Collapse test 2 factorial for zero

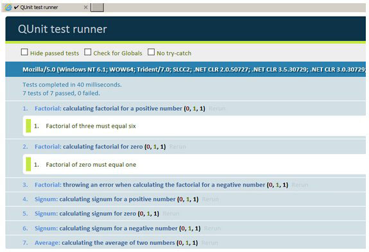89,147
